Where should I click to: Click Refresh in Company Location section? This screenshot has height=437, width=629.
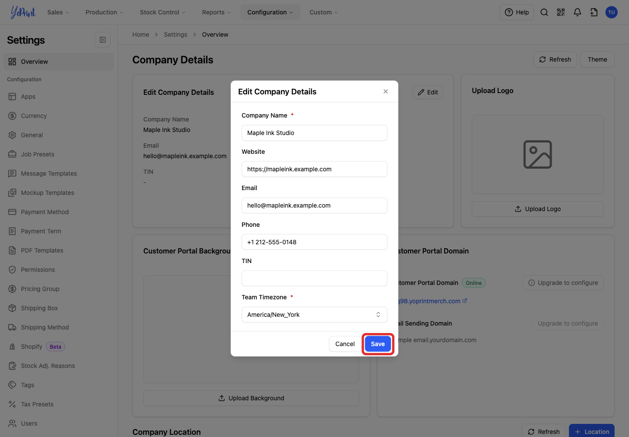click(544, 432)
